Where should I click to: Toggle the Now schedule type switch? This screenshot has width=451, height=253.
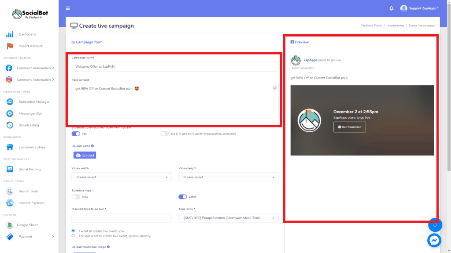point(76,197)
